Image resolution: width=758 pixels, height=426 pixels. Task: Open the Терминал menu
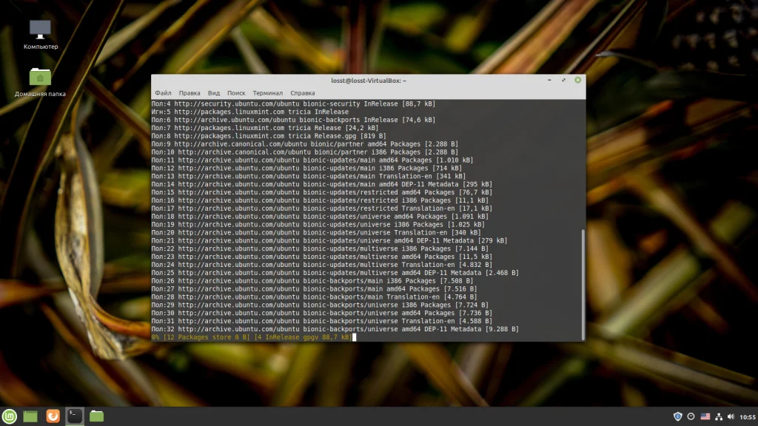click(268, 92)
